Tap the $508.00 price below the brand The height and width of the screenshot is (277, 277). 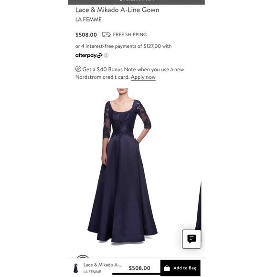click(x=86, y=34)
